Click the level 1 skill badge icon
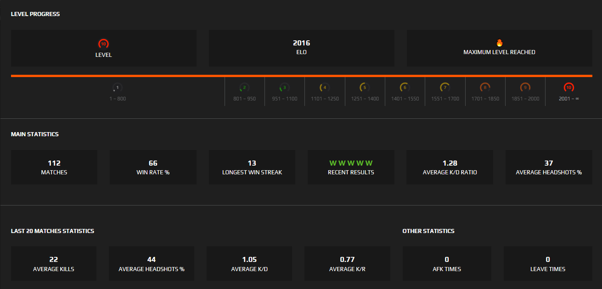The width and height of the screenshot is (602, 289). click(x=117, y=86)
